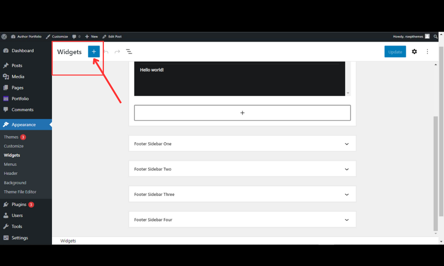Image resolution: width=444 pixels, height=266 pixels.
Task: Open Header under Appearance
Action: coord(11,173)
